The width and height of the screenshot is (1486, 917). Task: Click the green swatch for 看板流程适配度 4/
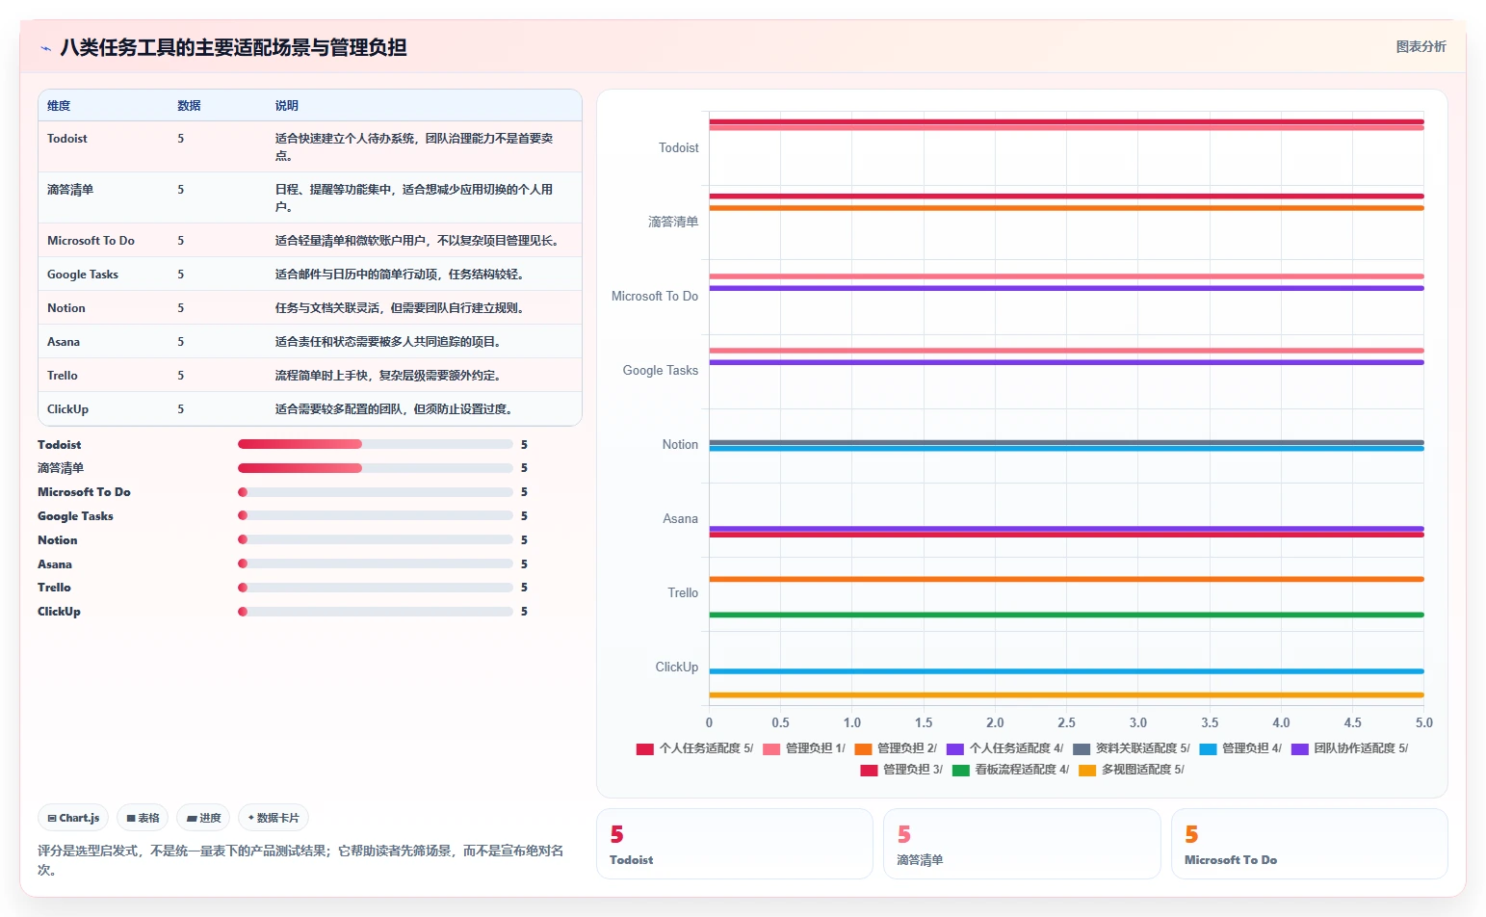[x=960, y=770]
